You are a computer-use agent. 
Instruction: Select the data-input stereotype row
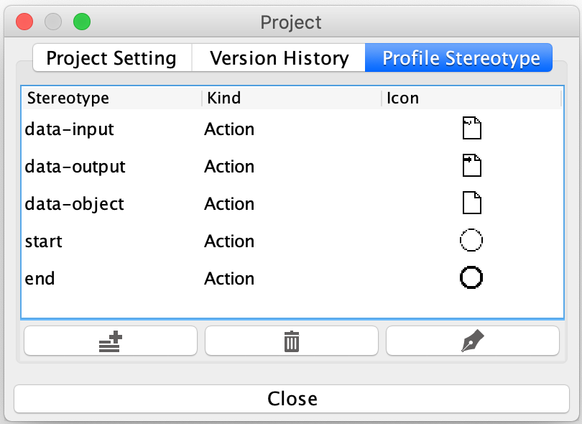70,129
